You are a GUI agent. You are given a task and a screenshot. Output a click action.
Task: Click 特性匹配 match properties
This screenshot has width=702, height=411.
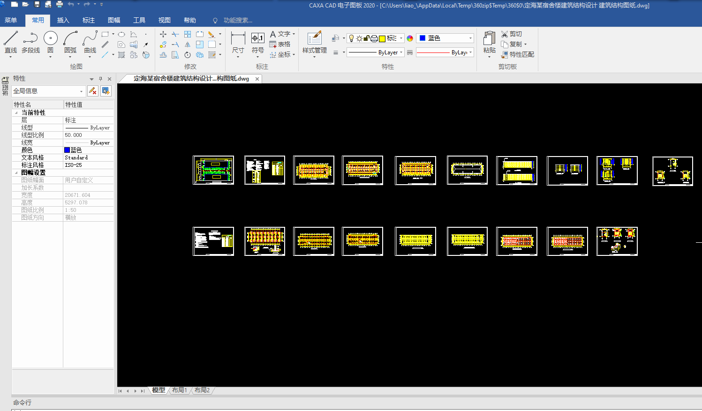(518, 54)
